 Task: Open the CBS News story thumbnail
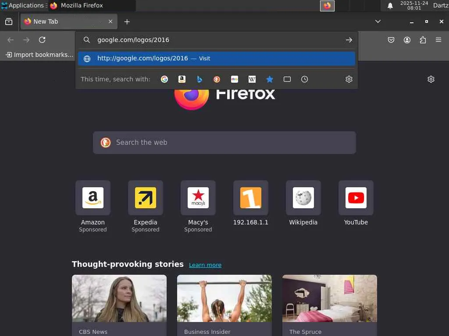coord(119,298)
